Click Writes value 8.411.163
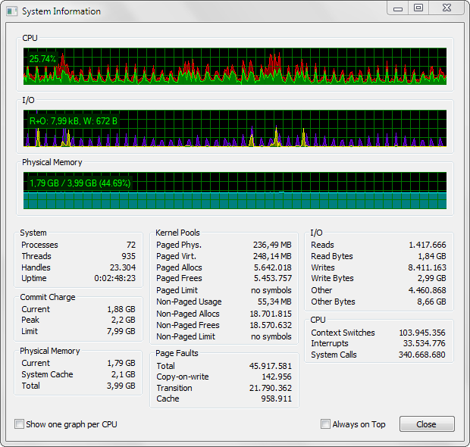 pos(428,267)
